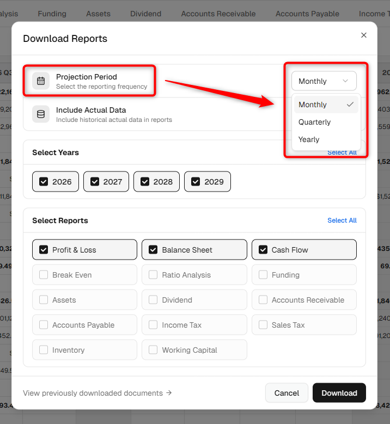Click the Cancel button

tap(287, 393)
